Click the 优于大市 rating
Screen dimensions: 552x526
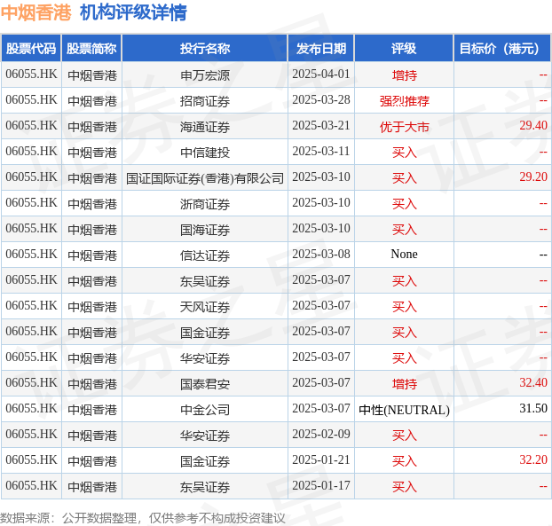point(404,127)
